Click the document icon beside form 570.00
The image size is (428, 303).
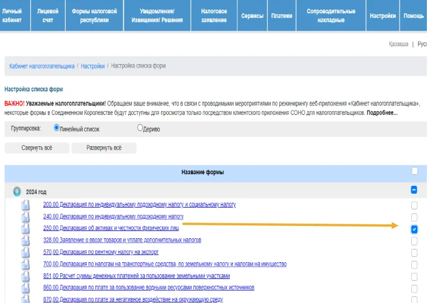(26, 252)
